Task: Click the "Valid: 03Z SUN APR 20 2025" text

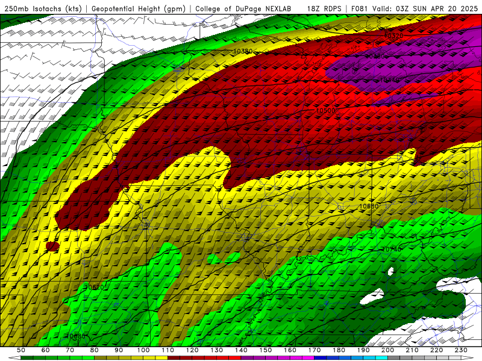Action: coord(425,8)
